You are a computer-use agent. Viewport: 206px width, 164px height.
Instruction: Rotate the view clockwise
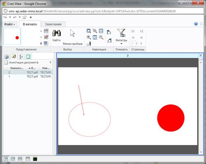[109, 40]
